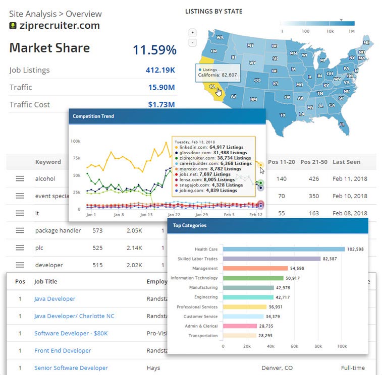Viewport: 382px width, 375px height.
Task: Open the row menu icon for plc
Action: pyautogui.click(x=20, y=247)
